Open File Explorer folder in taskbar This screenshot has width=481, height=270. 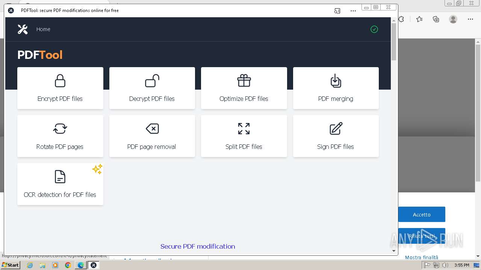(x=42, y=265)
